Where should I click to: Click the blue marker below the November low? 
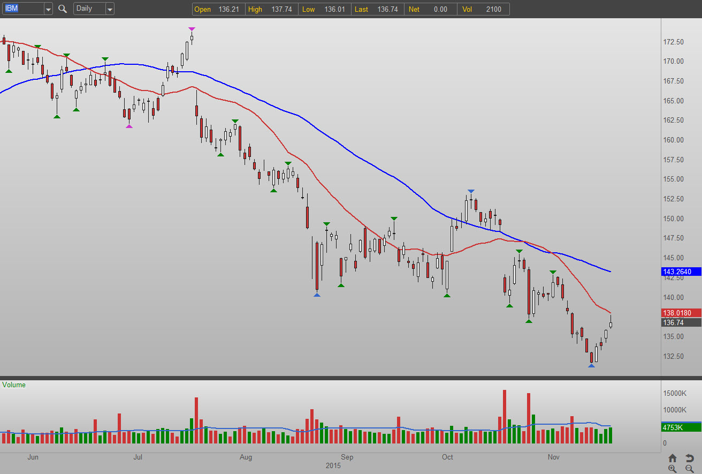pos(591,365)
